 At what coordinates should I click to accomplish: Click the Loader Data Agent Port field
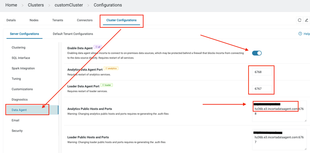click(262, 89)
